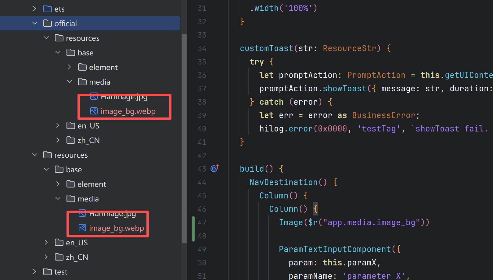Expand the en_US folder under official resources
This screenshot has height=280, width=493.
(58, 126)
